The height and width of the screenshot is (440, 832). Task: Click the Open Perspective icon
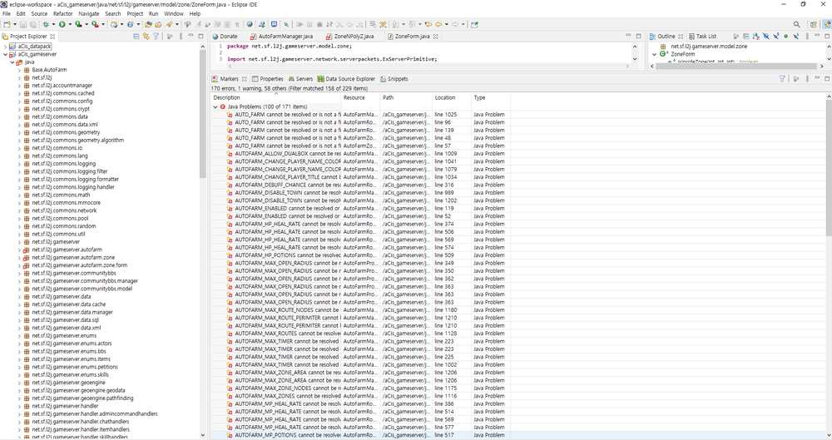point(813,25)
